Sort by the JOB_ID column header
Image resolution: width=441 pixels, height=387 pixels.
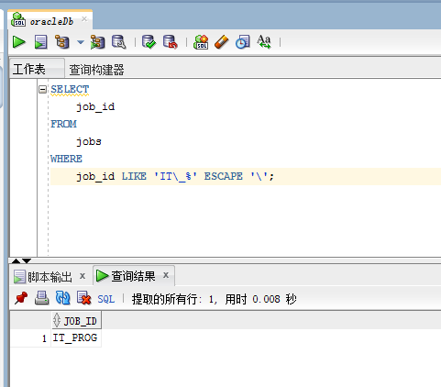[76, 321]
